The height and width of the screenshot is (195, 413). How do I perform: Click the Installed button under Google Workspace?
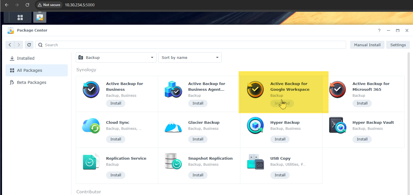click(282, 103)
